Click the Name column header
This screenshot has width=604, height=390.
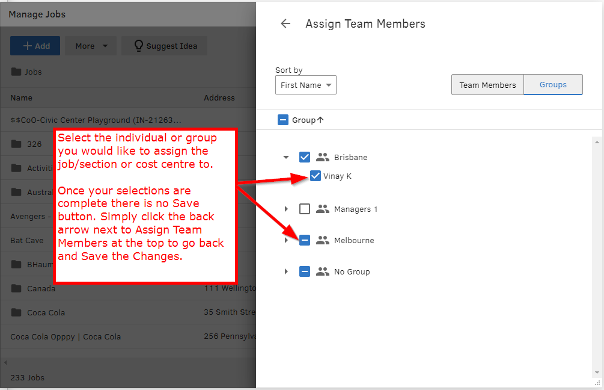[x=22, y=98]
